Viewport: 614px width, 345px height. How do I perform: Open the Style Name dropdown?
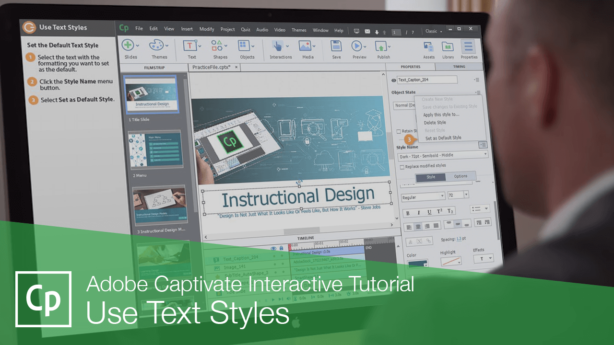pos(485,154)
